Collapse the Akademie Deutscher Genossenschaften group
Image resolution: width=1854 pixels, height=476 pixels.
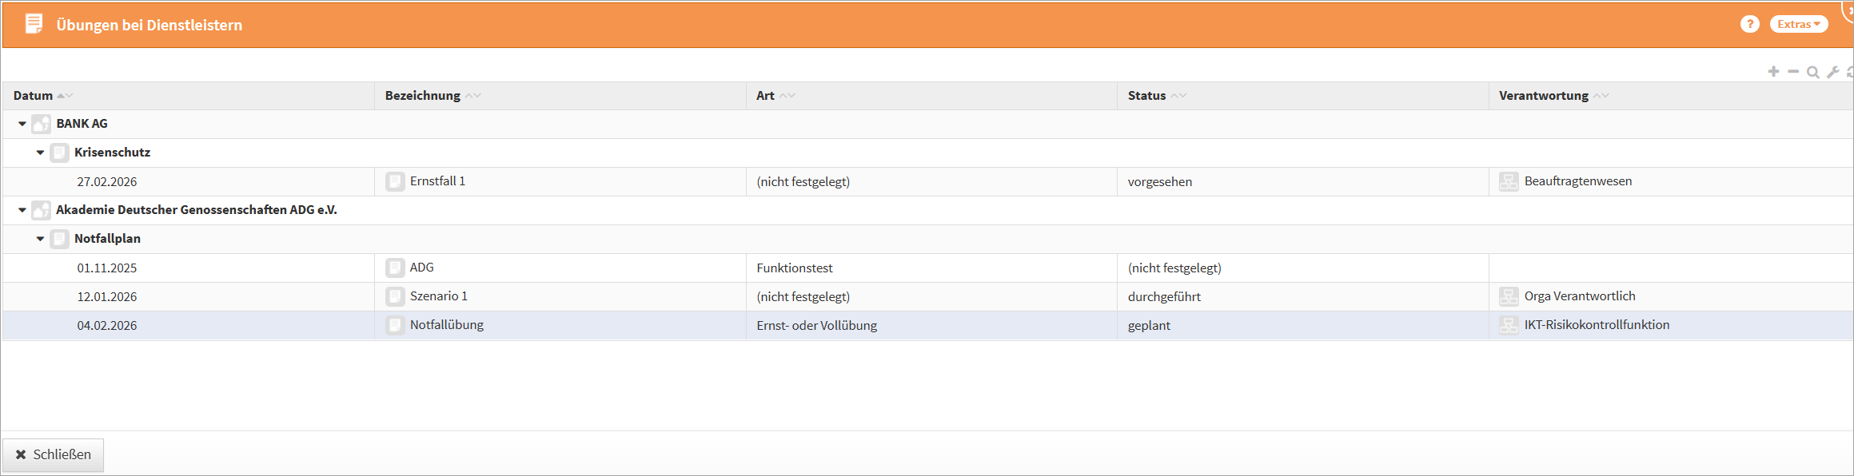(22, 210)
